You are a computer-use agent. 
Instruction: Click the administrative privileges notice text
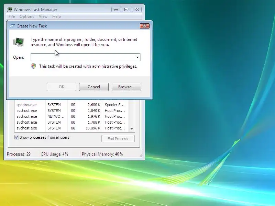coord(88,66)
